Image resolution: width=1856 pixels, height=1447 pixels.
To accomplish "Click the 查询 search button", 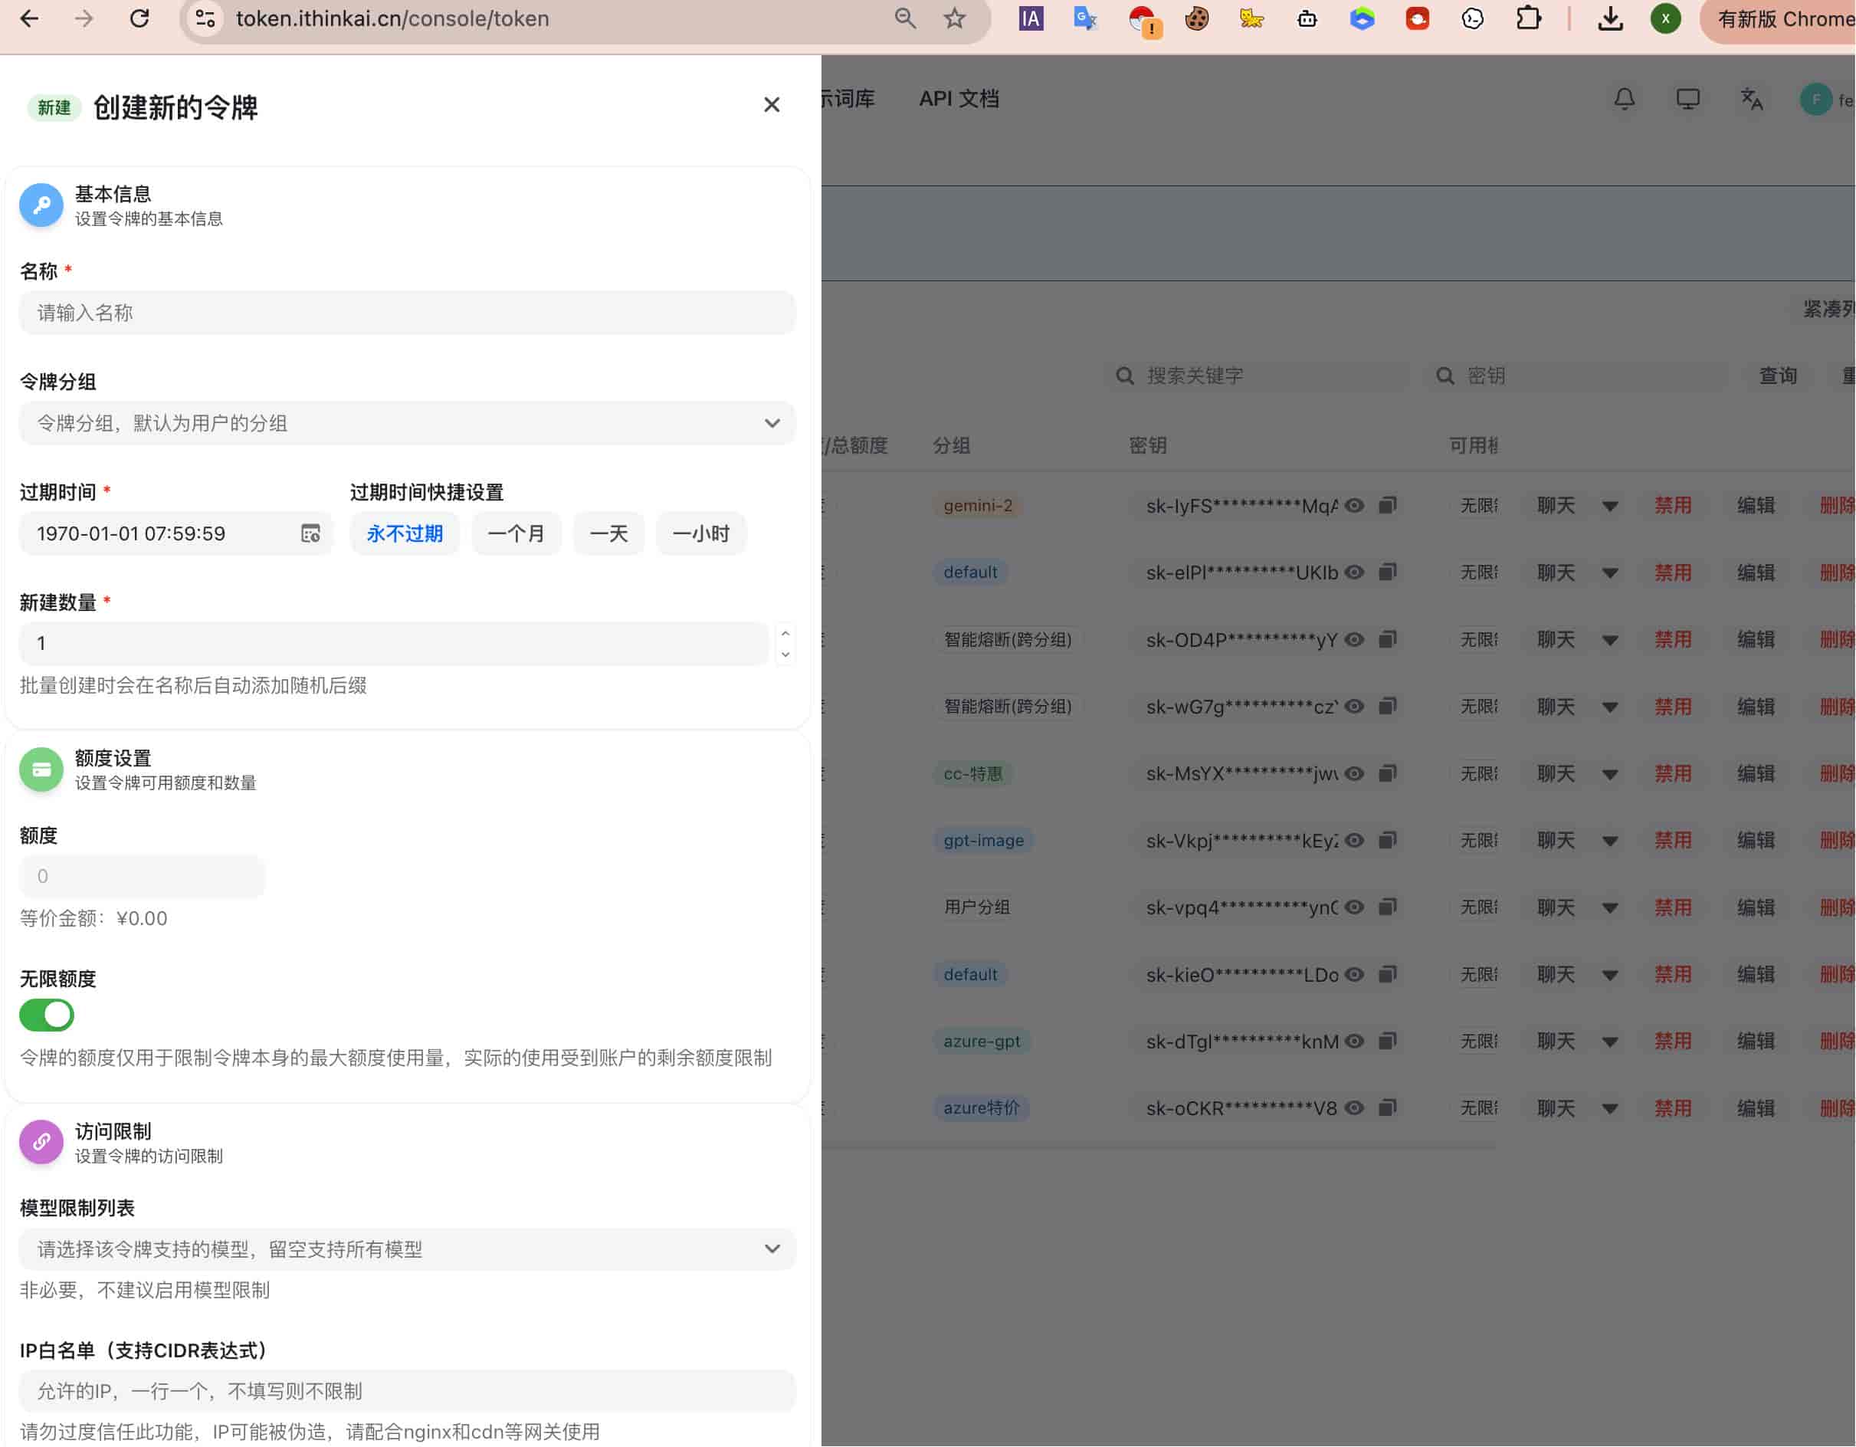I will [1779, 376].
